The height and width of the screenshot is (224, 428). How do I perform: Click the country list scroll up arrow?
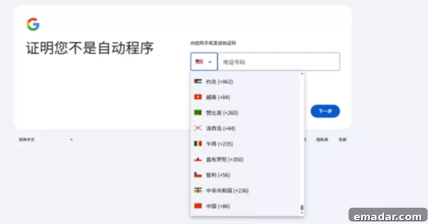pyautogui.click(x=302, y=74)
